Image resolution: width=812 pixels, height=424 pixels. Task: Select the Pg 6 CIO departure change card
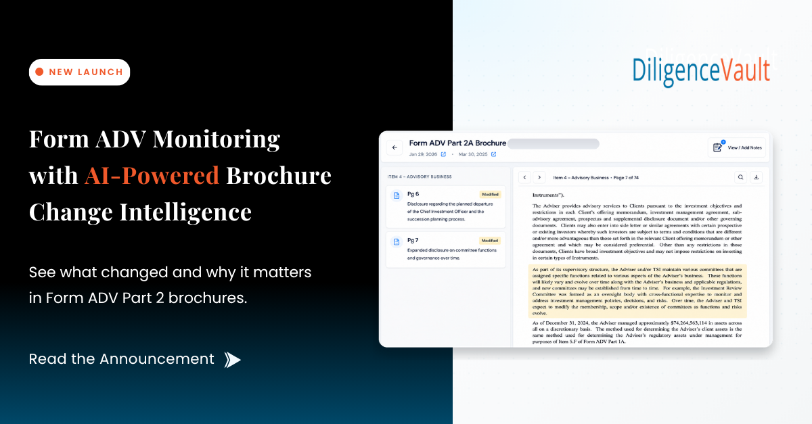click(445, 206)
